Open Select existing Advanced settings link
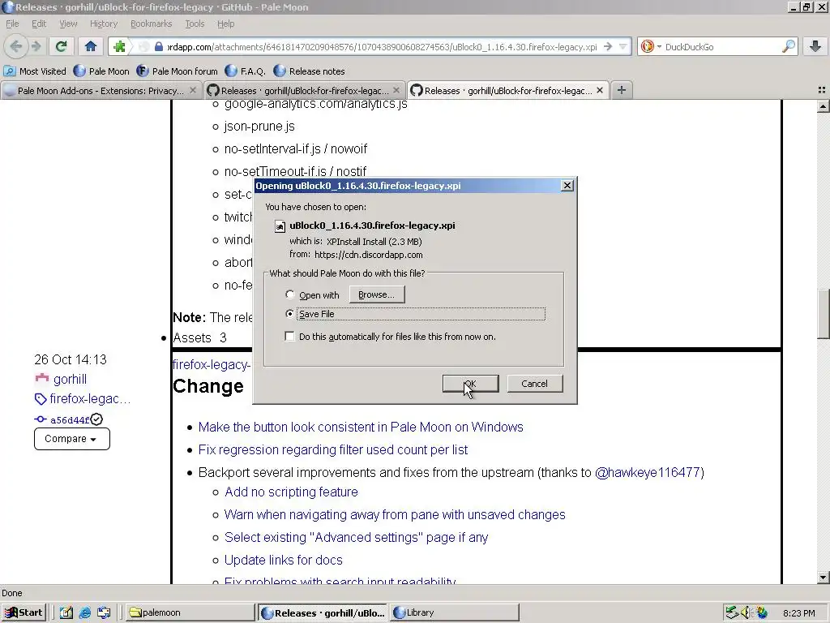Image resolution: width=830 pixels, height=623 pixels. (x=357, y=538)
